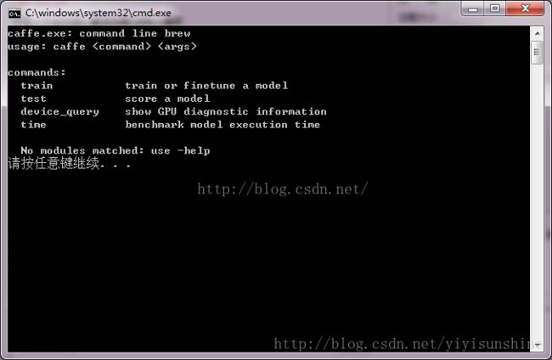This screenshot has width=552, height=360.
Task: Click the empty scrollbar track below thumb
Action: pos(538,200)
